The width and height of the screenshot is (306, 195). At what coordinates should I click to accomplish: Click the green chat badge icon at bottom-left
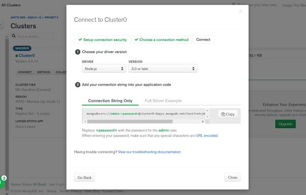pos(2,182)
